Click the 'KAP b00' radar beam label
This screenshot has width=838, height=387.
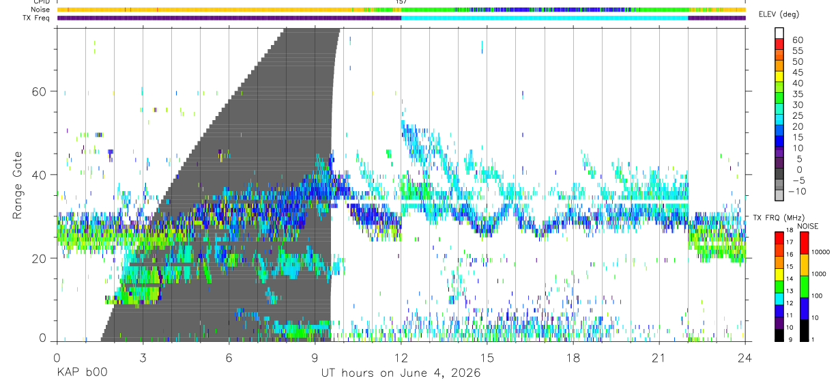point(81,373)
